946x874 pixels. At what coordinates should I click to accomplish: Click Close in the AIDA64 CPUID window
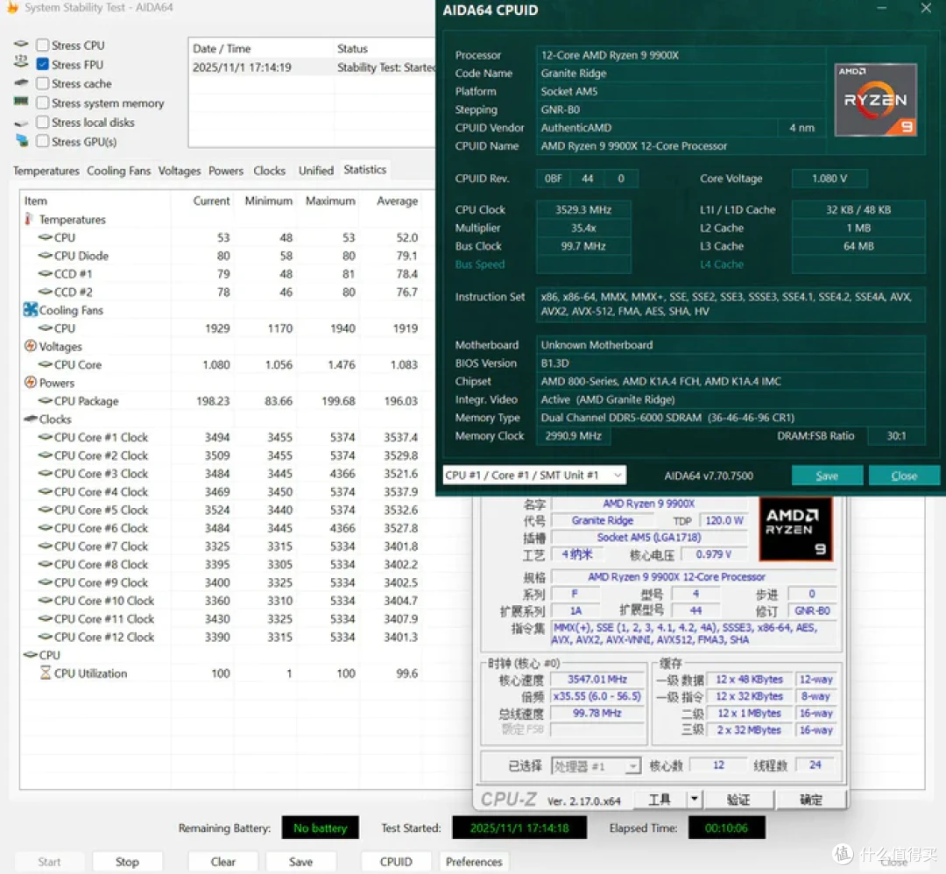click(904, 476)
